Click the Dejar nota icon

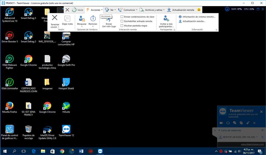(x=67, y=19)
